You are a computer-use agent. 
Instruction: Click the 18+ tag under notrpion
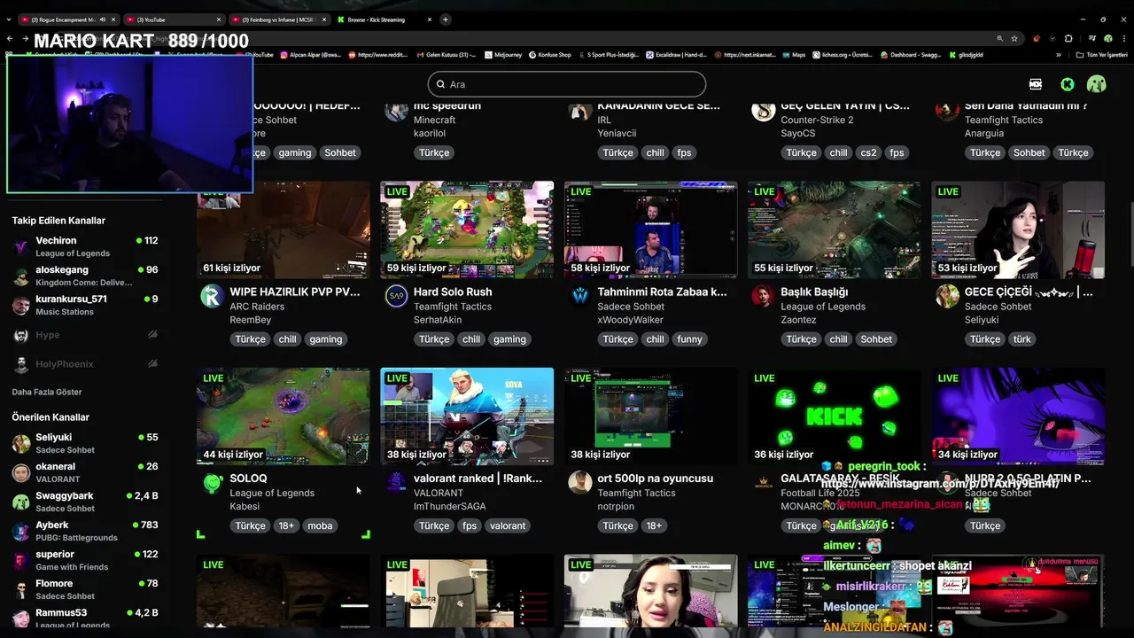(654, 525)
